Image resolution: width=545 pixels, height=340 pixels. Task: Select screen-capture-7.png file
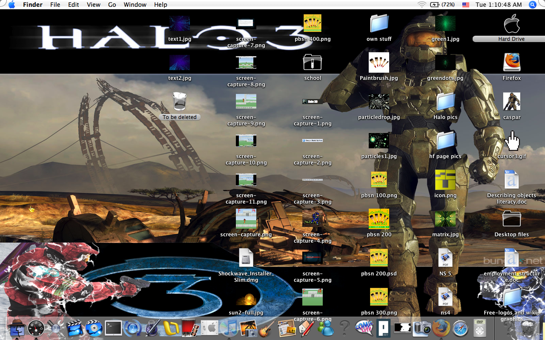point(246,24)
